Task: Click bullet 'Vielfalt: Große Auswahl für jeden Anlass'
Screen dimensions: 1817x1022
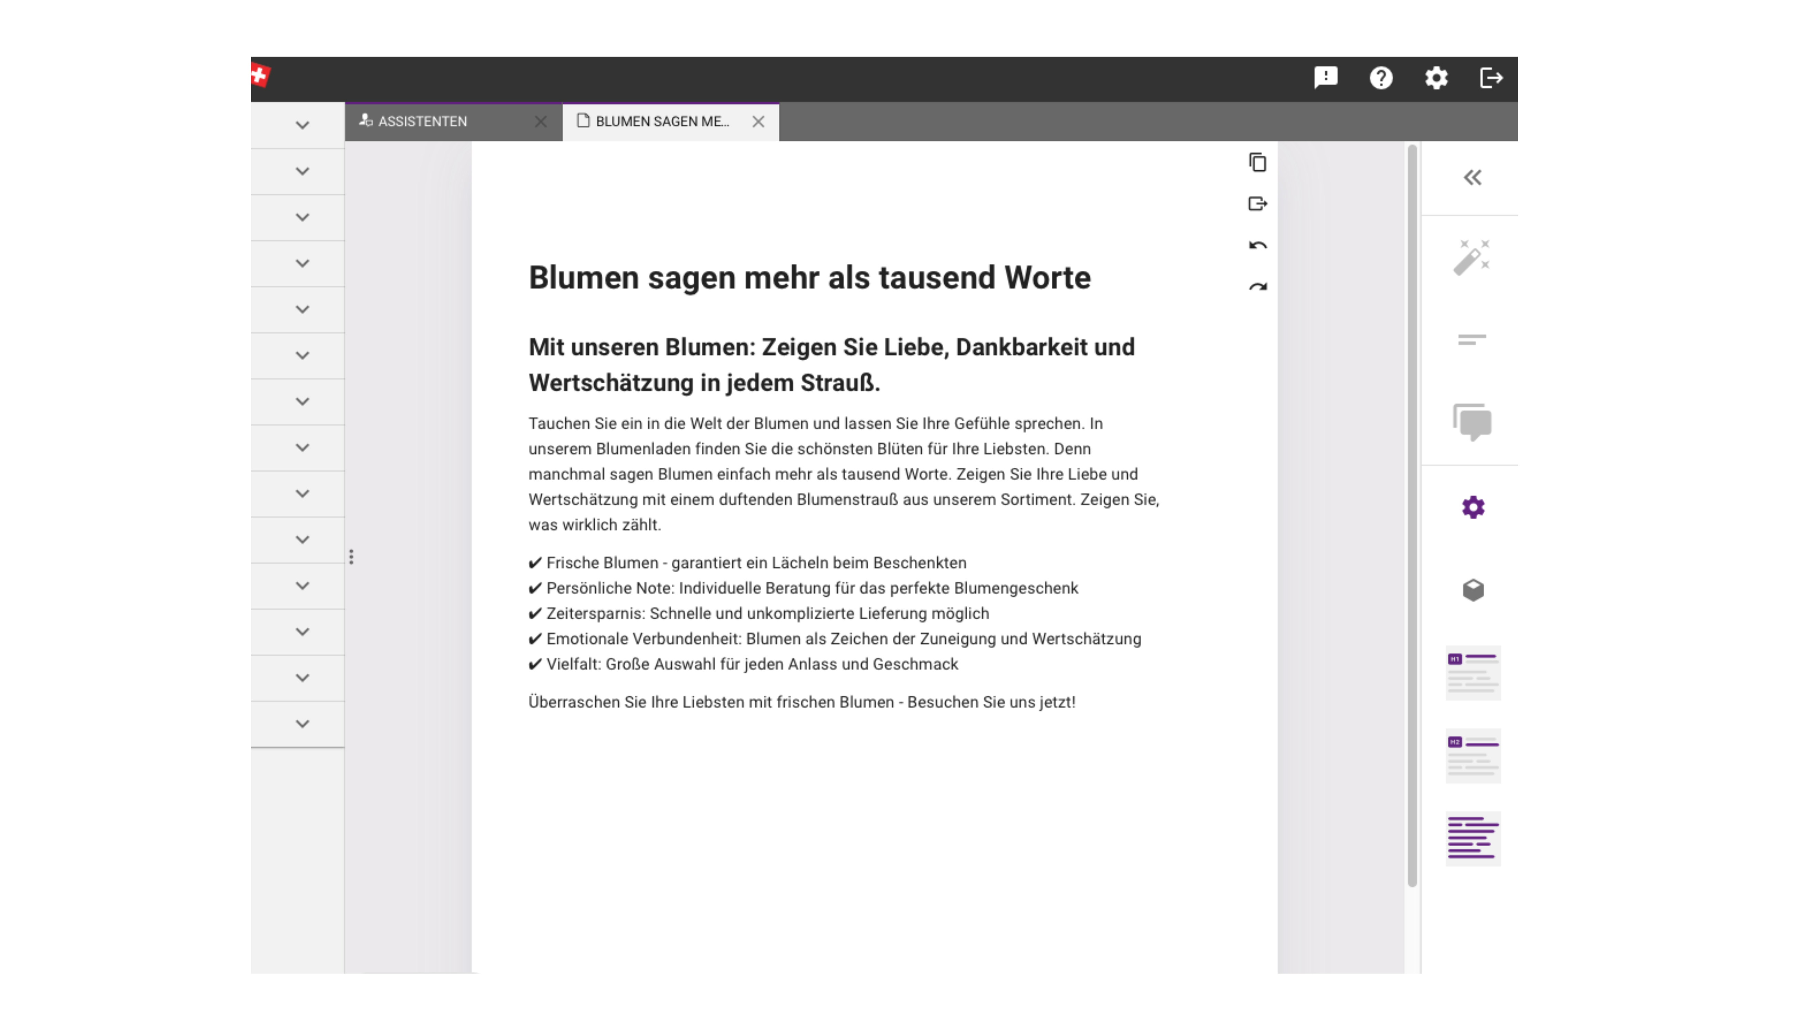Action: point(743,664)
